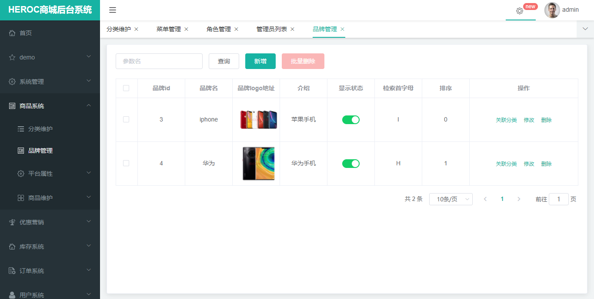Viewport: 594px width, 299px height.
Task: Go to next page arrow
Action: click(519, 199)
